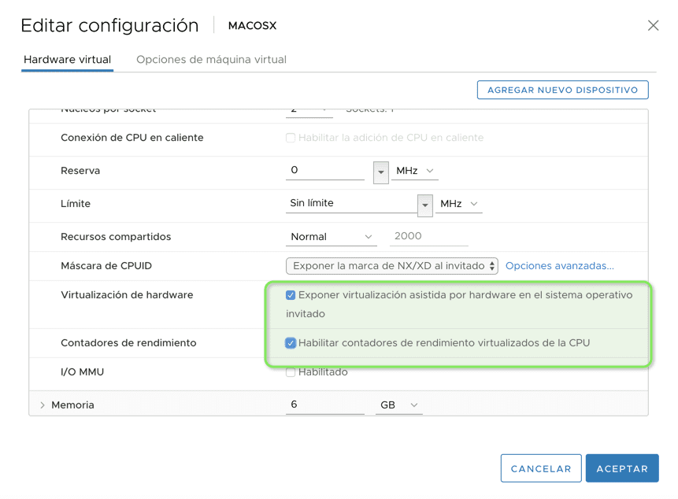Open the Opciones avanzadas link
Viewport: 678px width, 499px height.
(561, 265)
